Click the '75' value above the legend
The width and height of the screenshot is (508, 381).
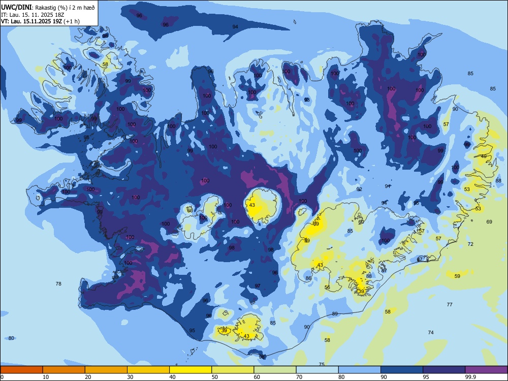tap(322, 364)
